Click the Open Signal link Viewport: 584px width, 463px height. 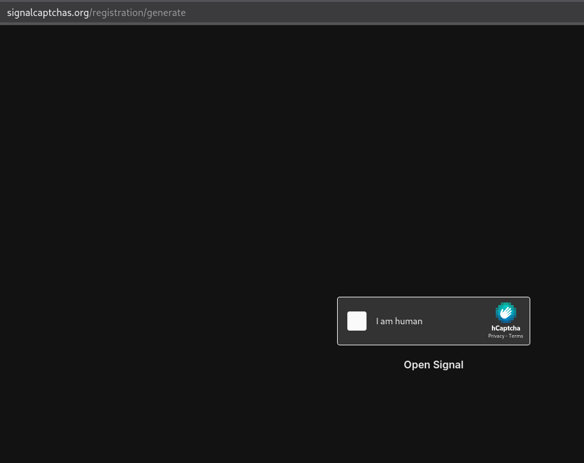point(434,365)
